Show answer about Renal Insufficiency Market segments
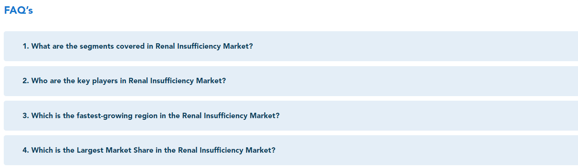The height and width of the screenshot is (166, 578). pyautogui.click(x=291, y=46)
